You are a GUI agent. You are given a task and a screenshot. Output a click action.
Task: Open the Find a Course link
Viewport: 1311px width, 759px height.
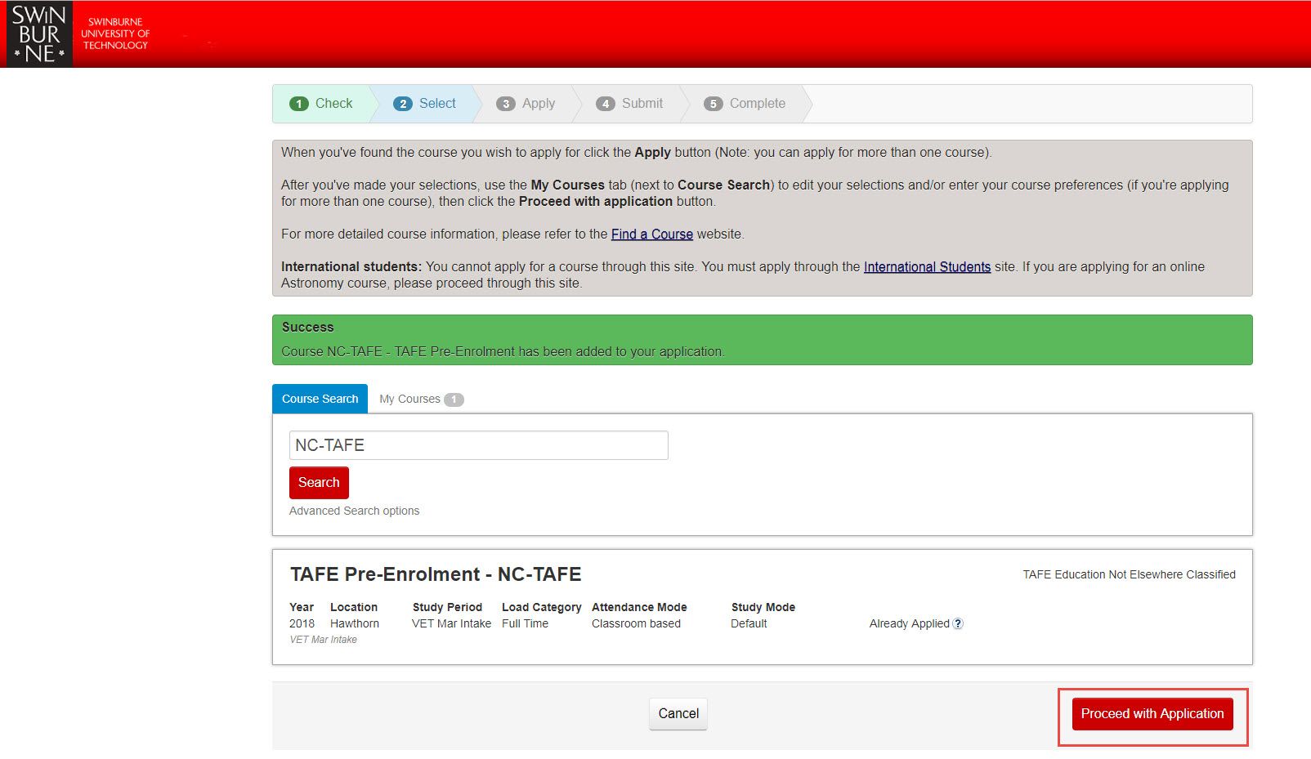click(651, 234)
